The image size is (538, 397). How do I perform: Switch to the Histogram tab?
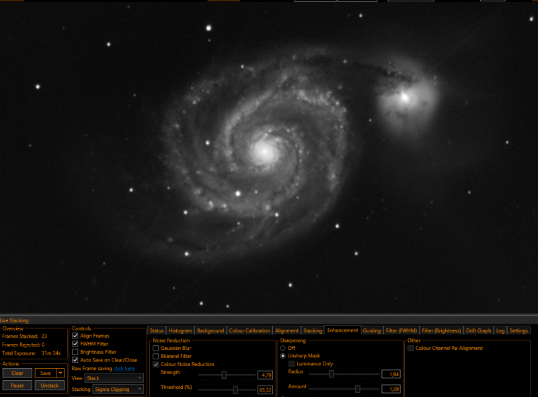click(x=180, y=330)
